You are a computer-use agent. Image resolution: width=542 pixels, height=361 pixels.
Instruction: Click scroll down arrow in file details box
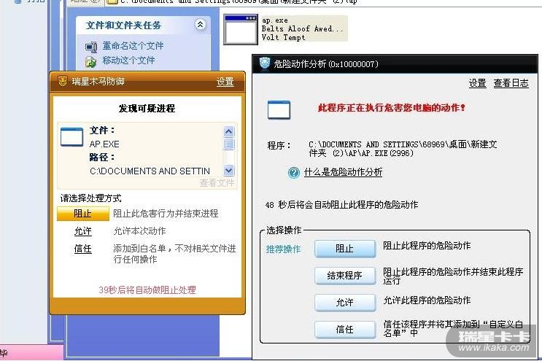click(x=229, y=170)
